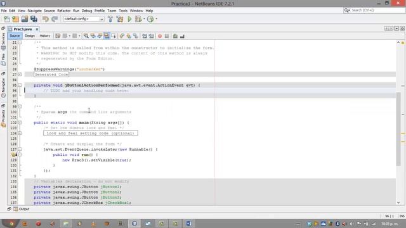Click the Find Previous Occurrence icon
Screen dimensions: 406x228
click(x=93, y=36)
